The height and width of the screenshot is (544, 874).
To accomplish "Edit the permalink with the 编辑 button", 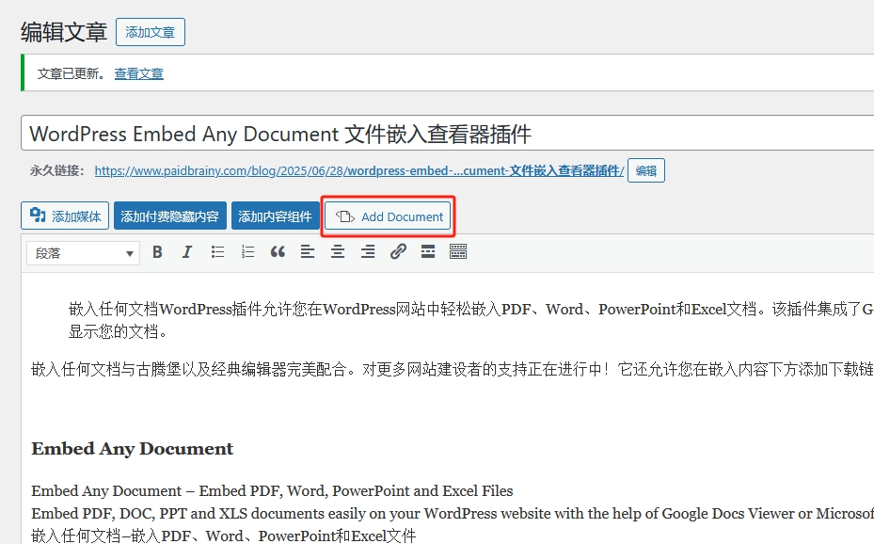I will [x=646, y=170].
